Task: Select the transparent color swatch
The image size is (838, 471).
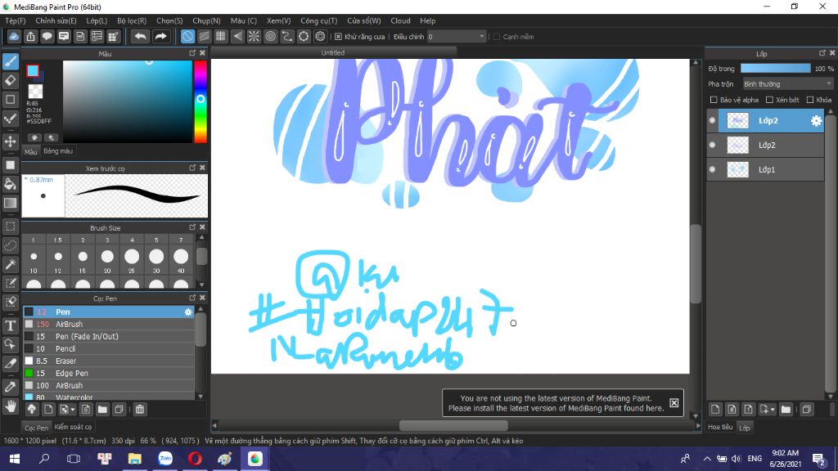Action: point(35,92)
